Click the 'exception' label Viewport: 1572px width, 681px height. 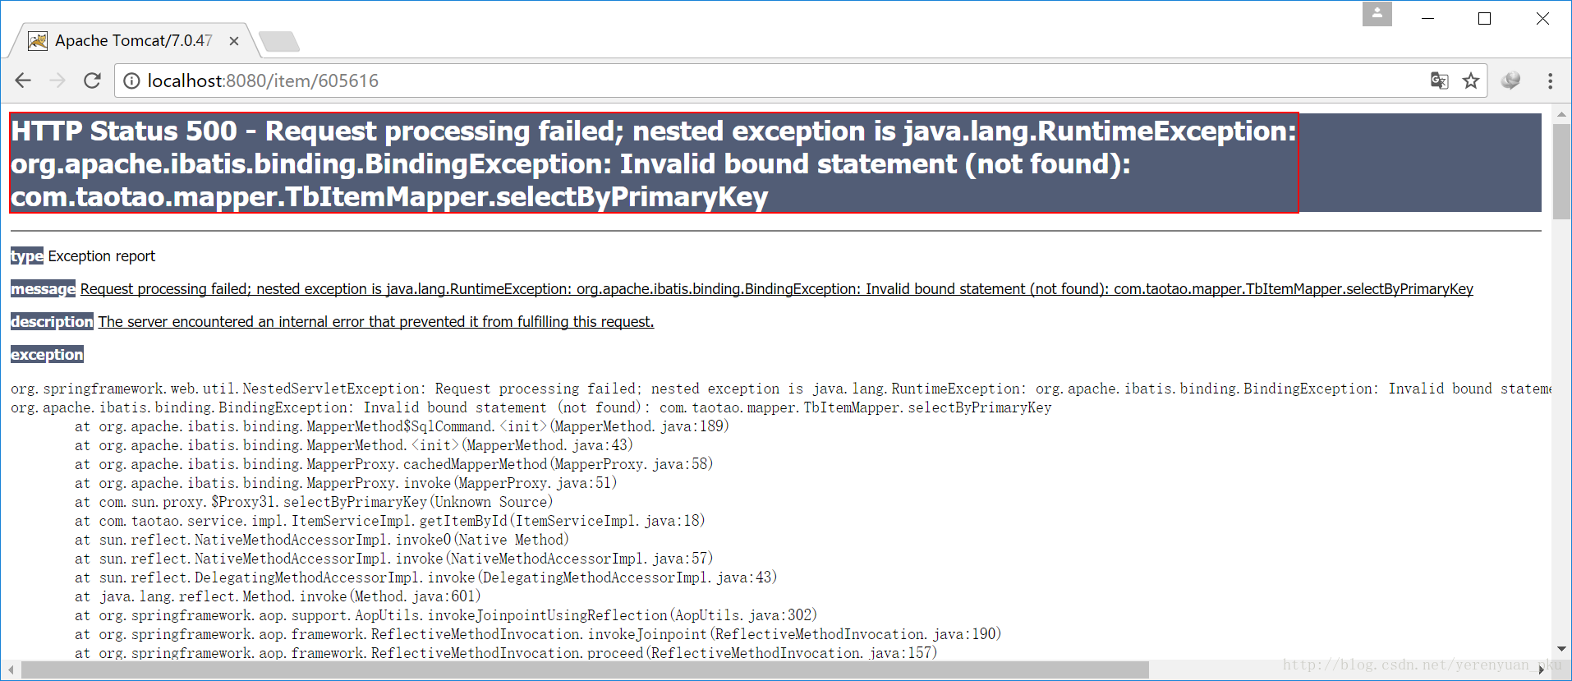click(47, 355)
